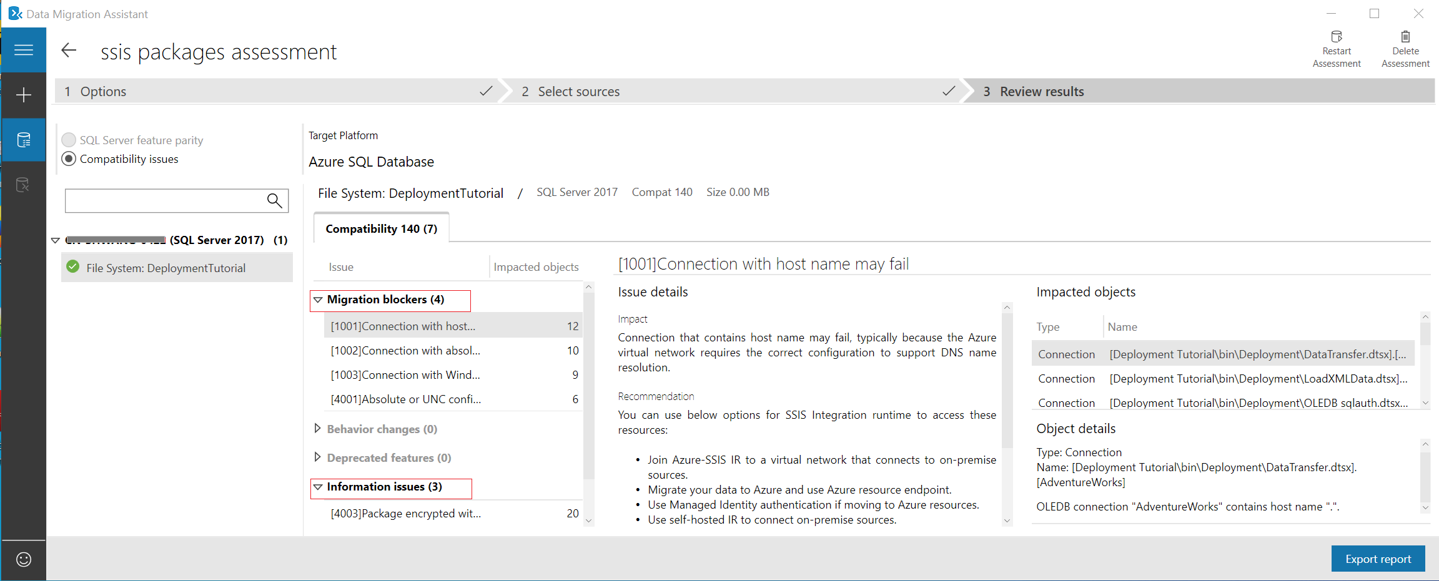The height and width of the screenshot is (581, 1439).
Task: Select the DataTransfer.dtsx connection row
Action: (x=1223, y=354)
